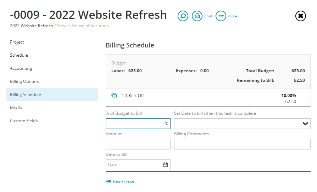
Task: Click the printer icon
Action: tap(197, 16)
